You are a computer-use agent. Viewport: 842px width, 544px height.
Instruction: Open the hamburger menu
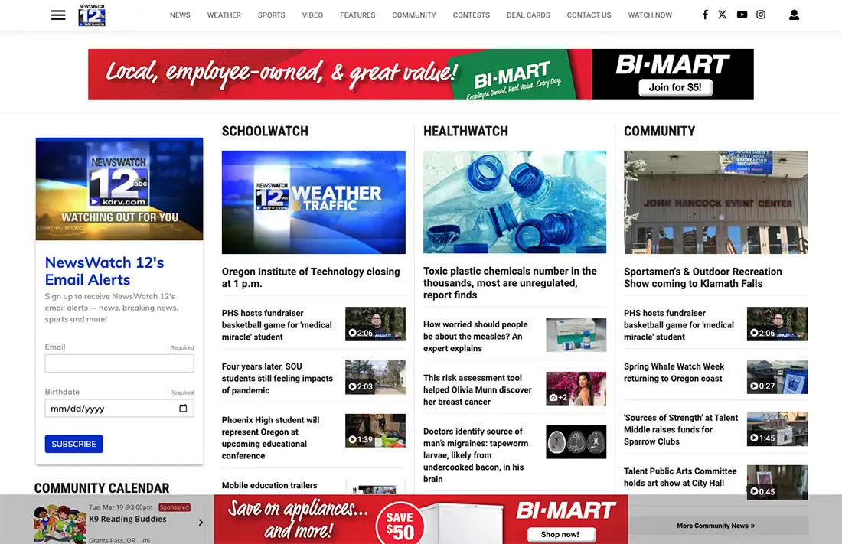(58, 15)
